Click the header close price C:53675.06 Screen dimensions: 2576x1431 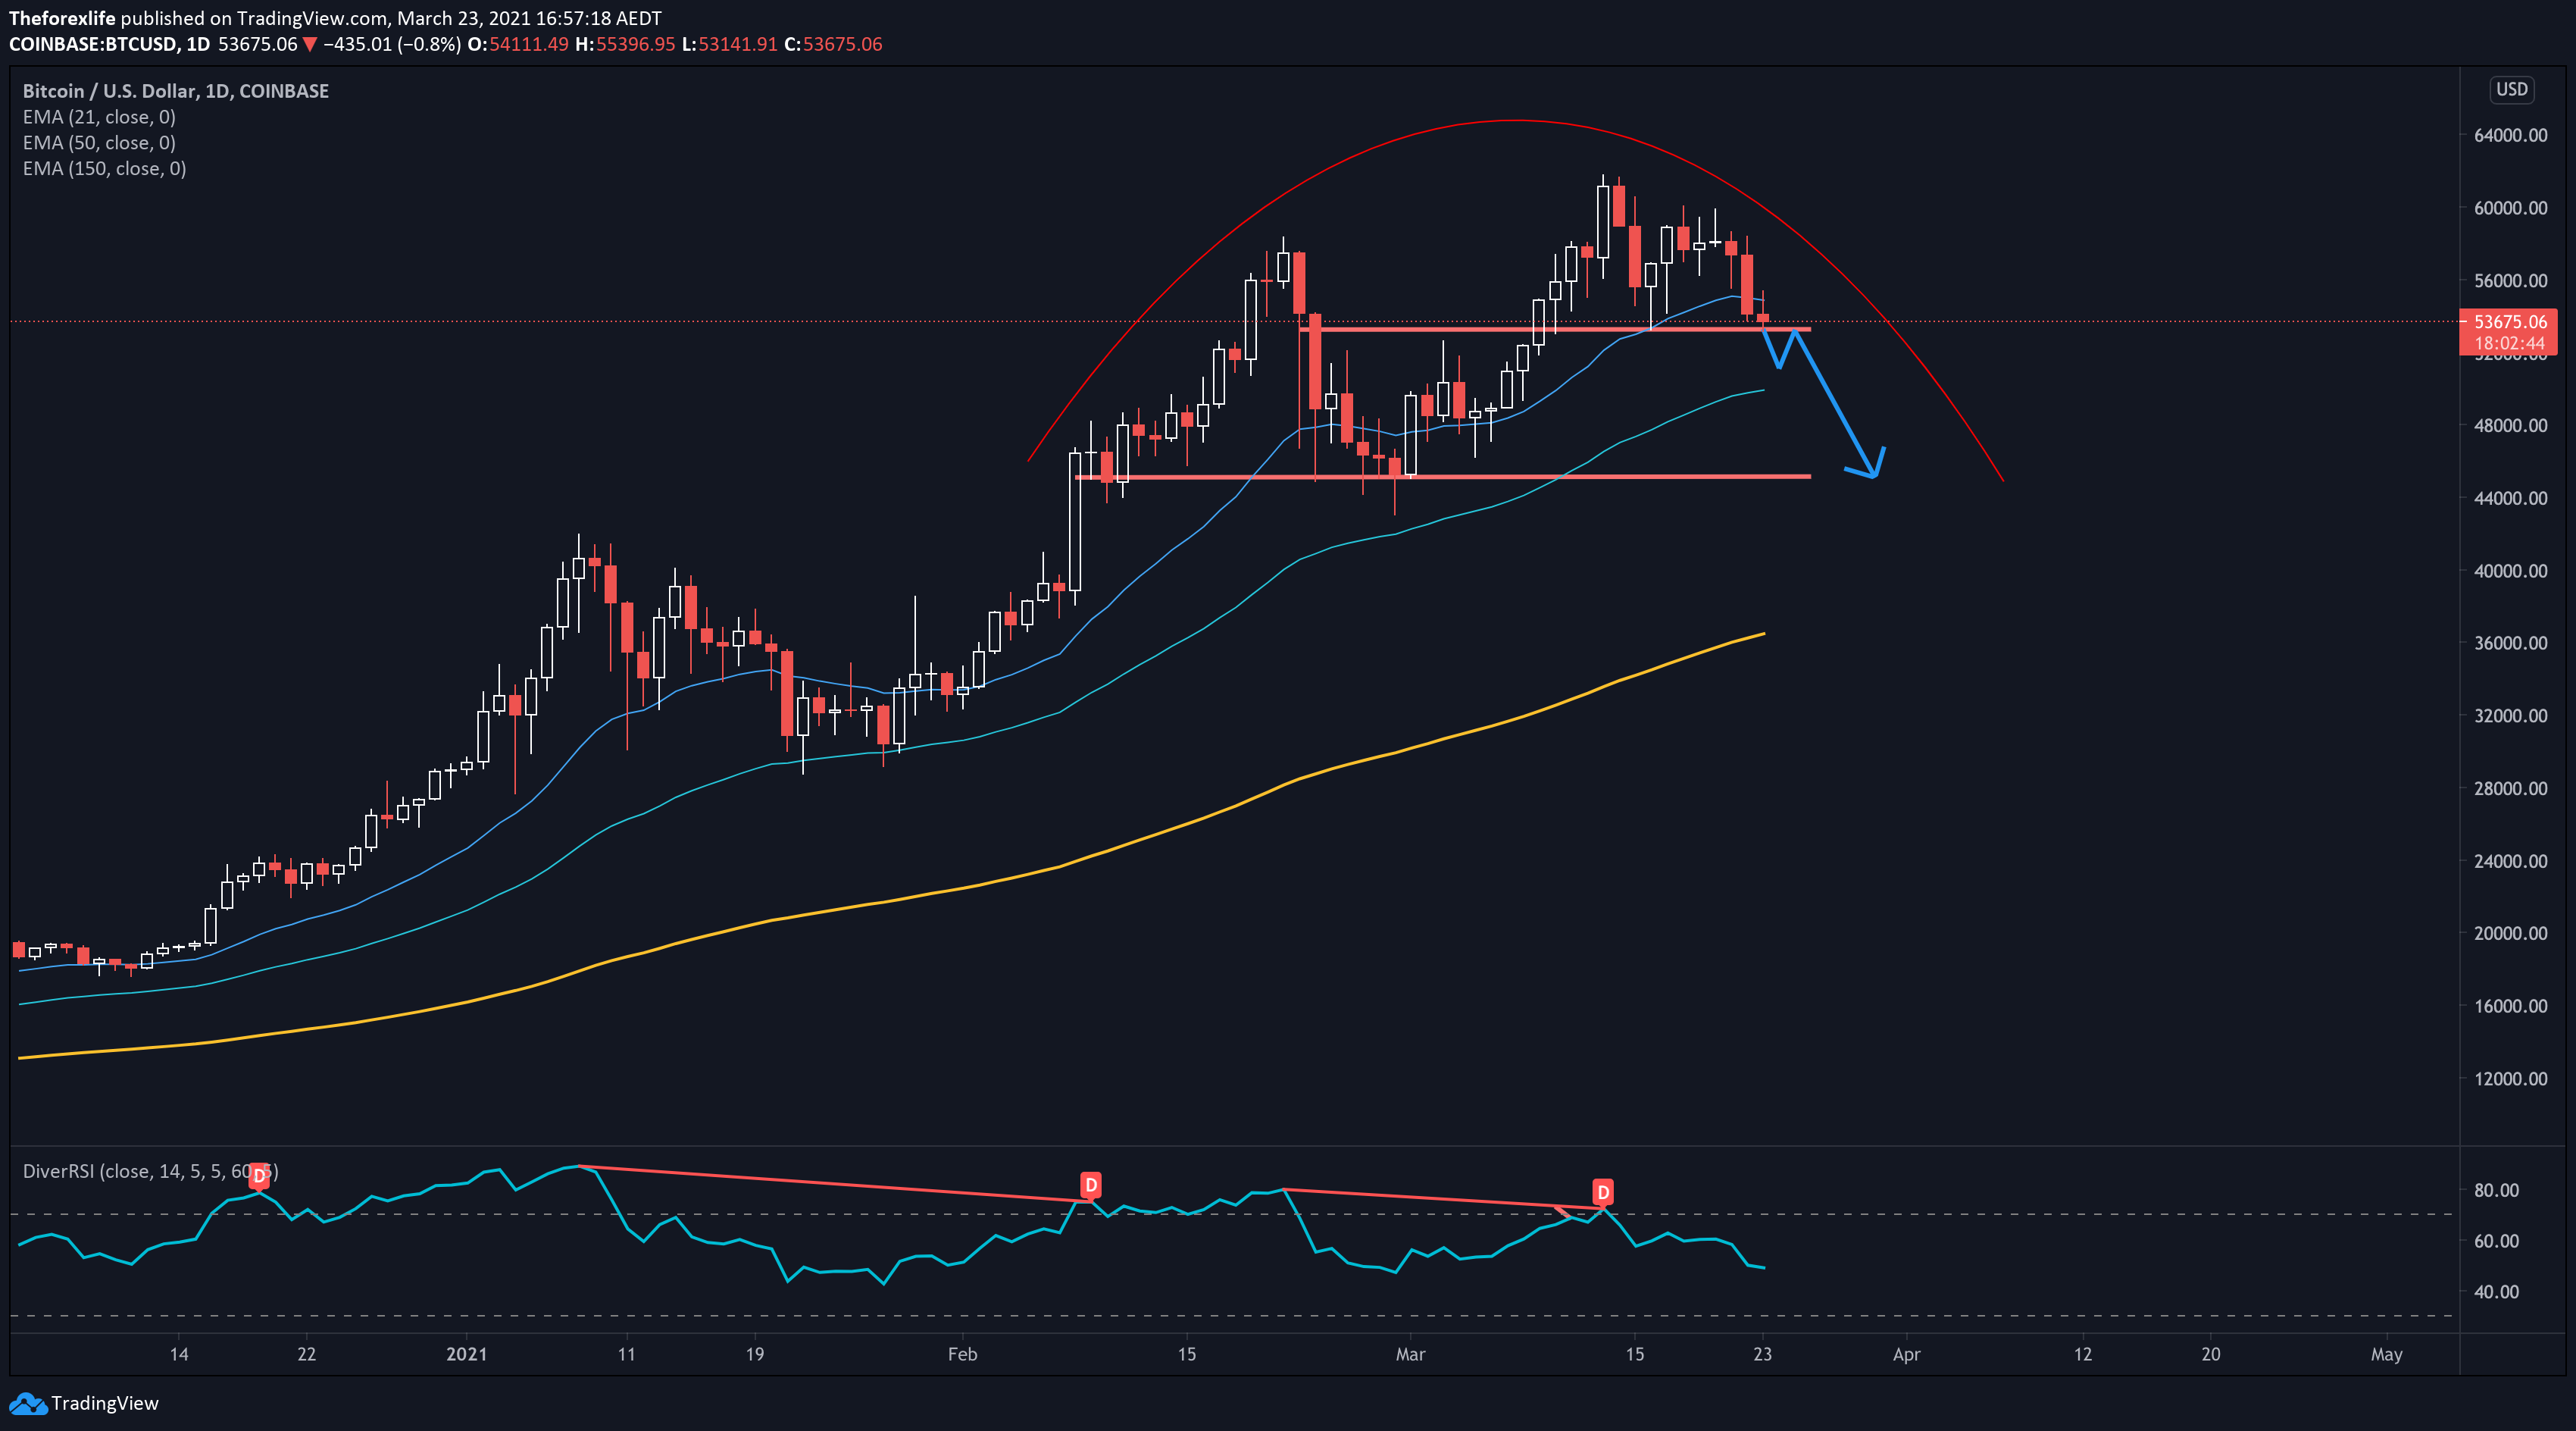833,44
